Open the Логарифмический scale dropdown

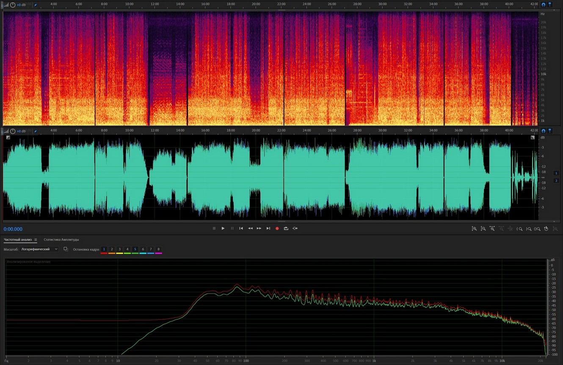pos(39,249)
